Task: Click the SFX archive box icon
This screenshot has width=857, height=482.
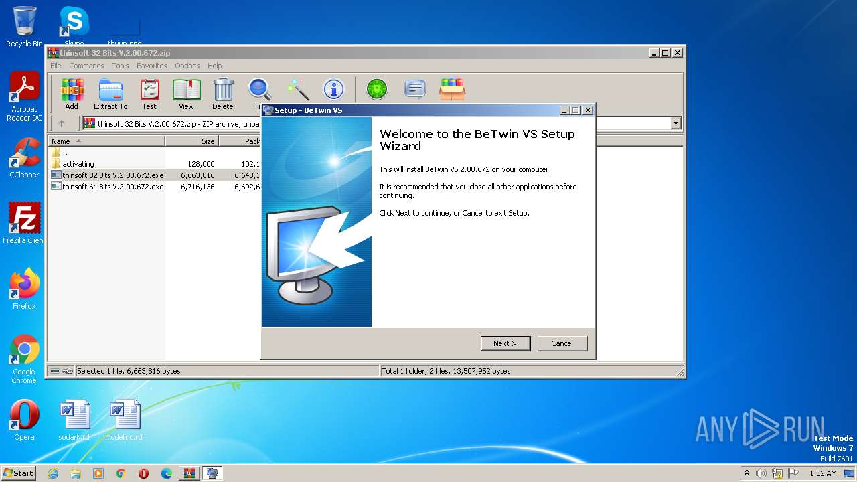Action: (x=452, y=89)
